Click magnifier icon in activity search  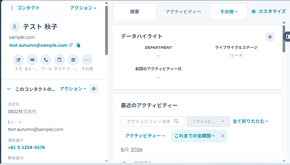click(x=176, y=121)
